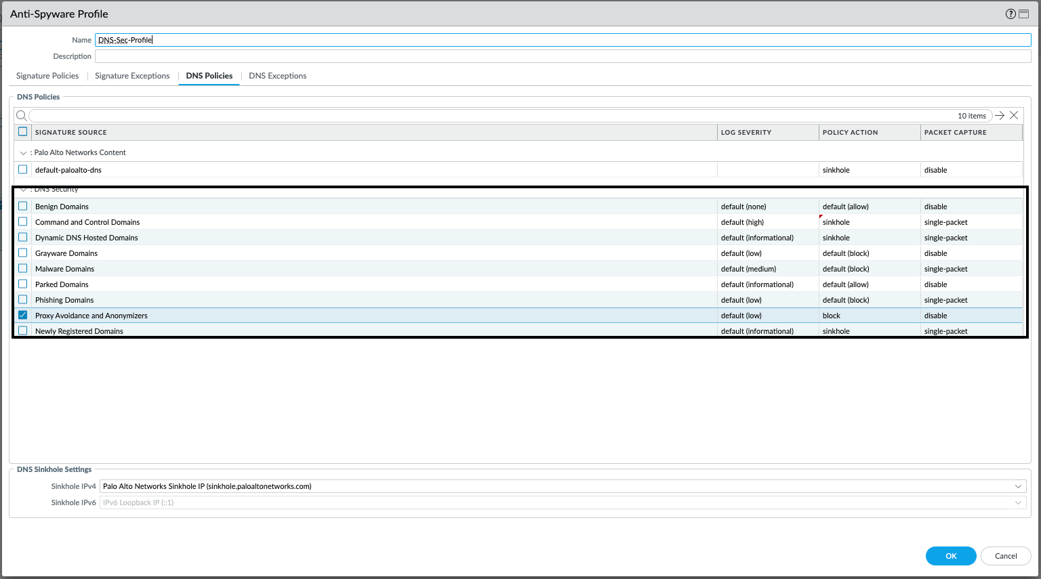Open the Command and Control policy action cell

click(x=869, y=221)
